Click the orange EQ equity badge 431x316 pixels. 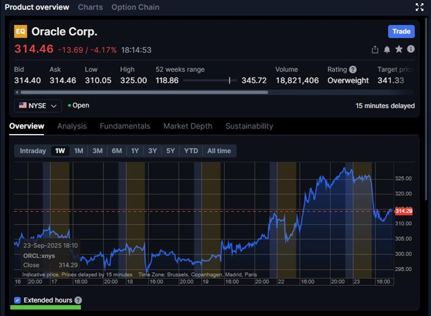click(x=20, y=31)
